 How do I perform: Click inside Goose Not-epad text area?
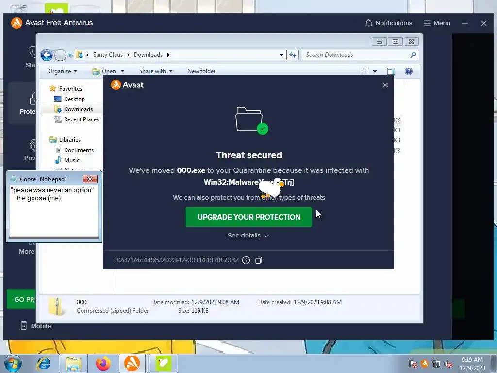(x=53, y=211)
